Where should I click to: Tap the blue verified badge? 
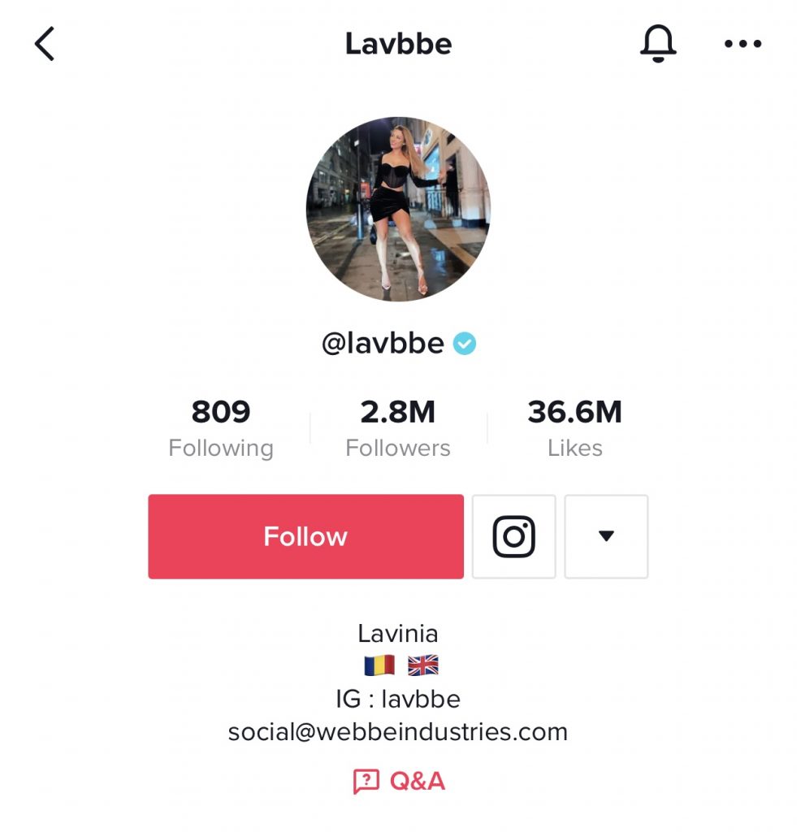click(464, 344)
